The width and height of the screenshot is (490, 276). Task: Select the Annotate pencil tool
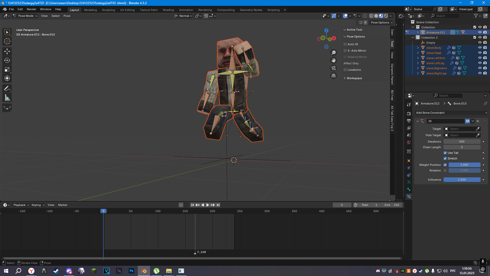(7, 89)
